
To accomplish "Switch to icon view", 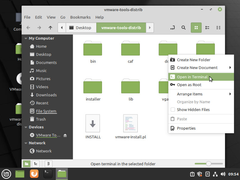I will pyautogui.click(x=196, y=28).
